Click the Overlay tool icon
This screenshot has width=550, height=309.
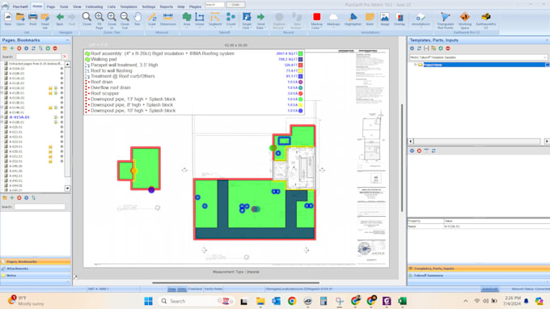coord(400,19)
